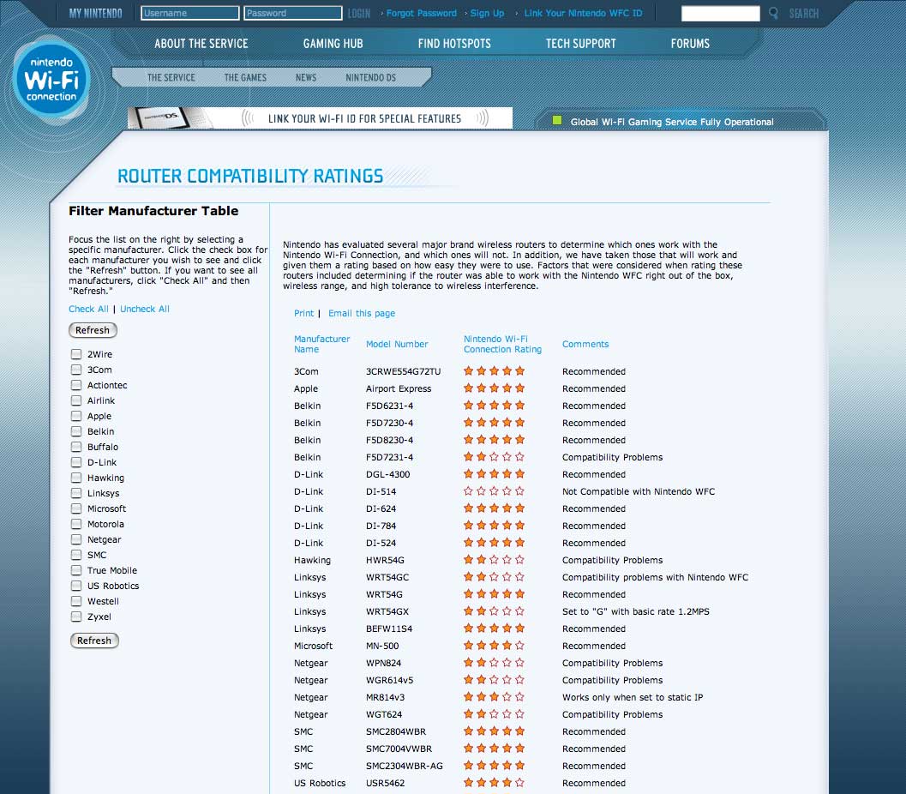Click the Uncheck All link
Screen dimensions: 906x794
pyautogui.click(x=145, y=309)
